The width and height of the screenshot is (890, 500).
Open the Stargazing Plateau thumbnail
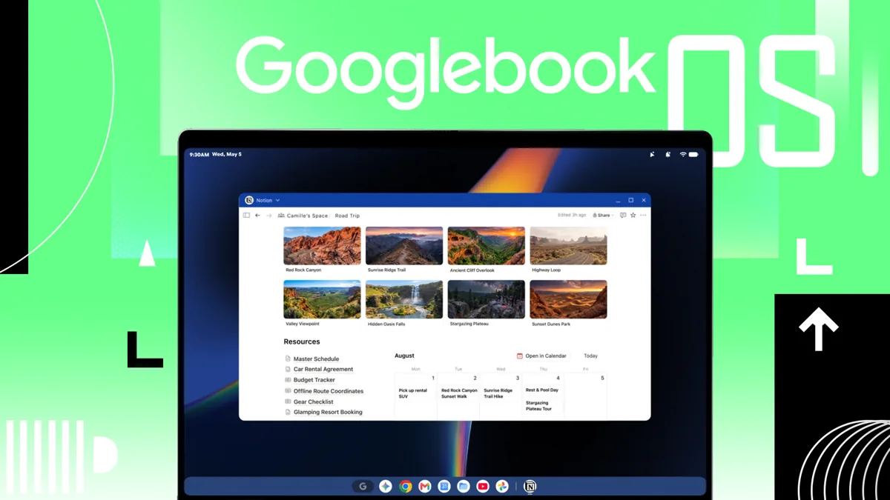(x=487, y=299)
